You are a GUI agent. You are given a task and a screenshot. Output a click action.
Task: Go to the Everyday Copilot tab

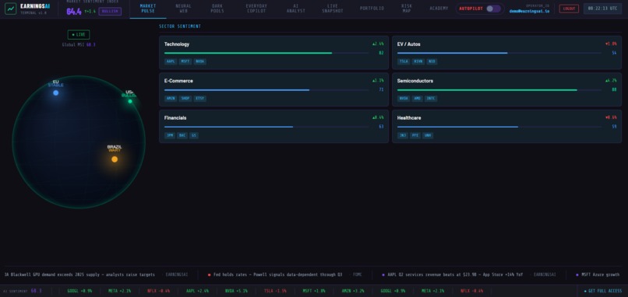[256, 9]
